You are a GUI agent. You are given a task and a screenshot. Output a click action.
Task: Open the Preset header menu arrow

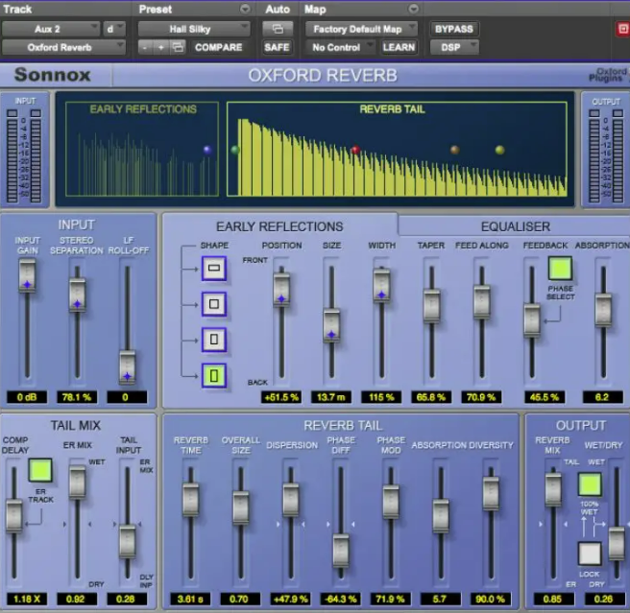(x=245, y=9)
